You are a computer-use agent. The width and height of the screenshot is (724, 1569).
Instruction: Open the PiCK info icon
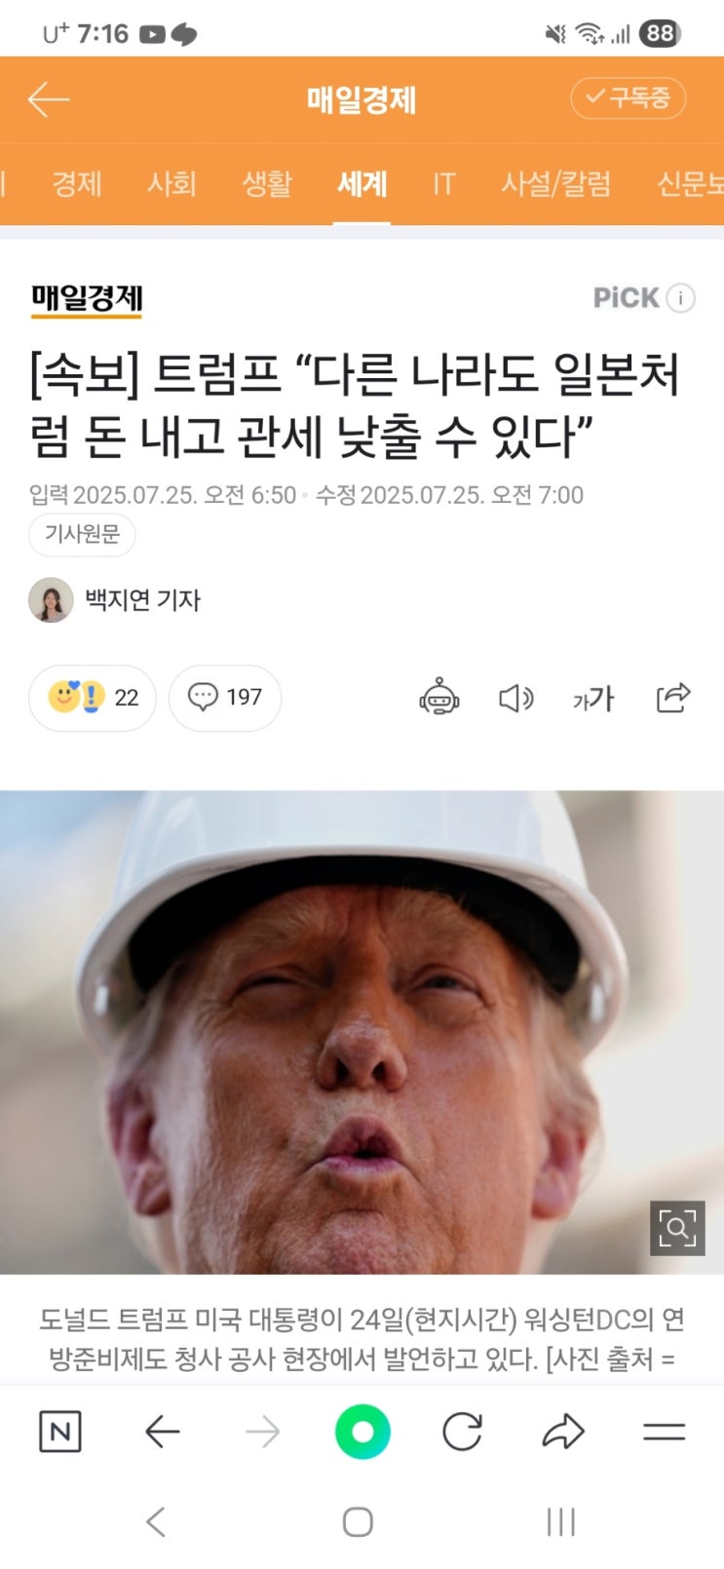click(681, 298)
